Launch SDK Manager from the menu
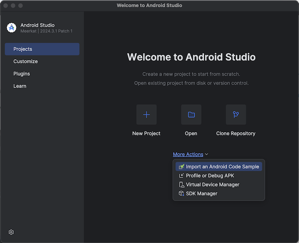Image resolution: width=299 pixels, height=243 pixels. pos(219,193)
